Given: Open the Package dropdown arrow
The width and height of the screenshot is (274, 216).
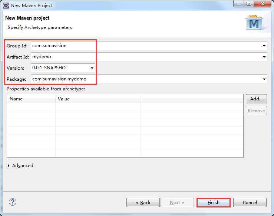Looking at the screenshot, I should (264, 79).
